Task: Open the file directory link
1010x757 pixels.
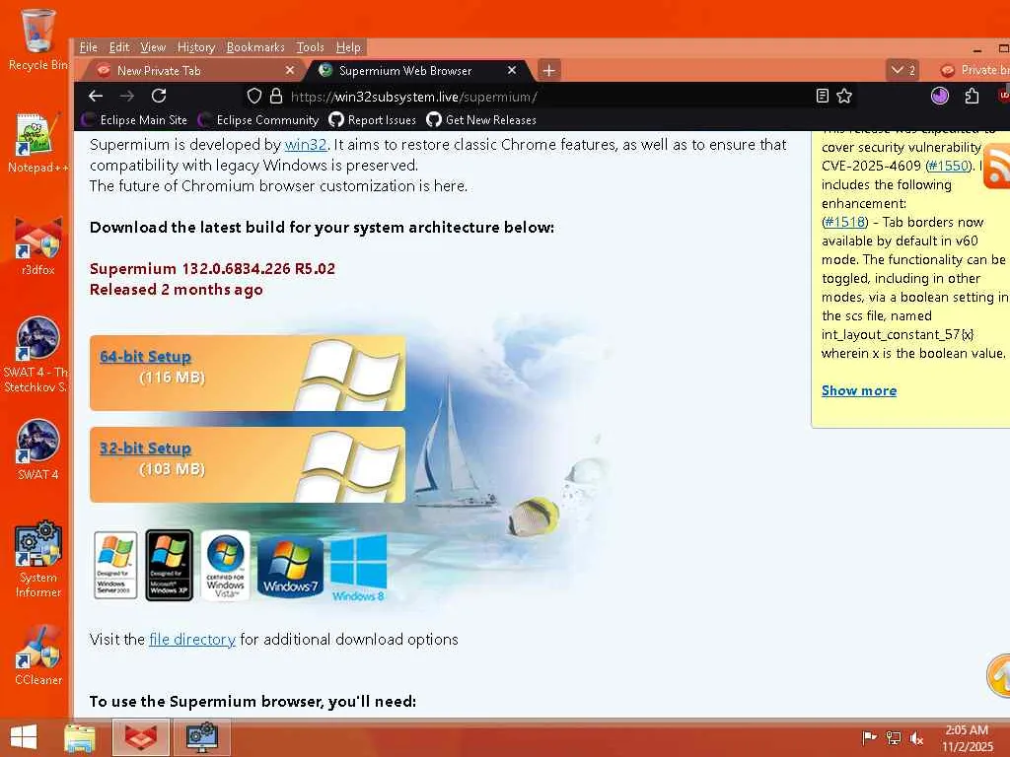Action: pyautogui.click(x=192, y=639)
